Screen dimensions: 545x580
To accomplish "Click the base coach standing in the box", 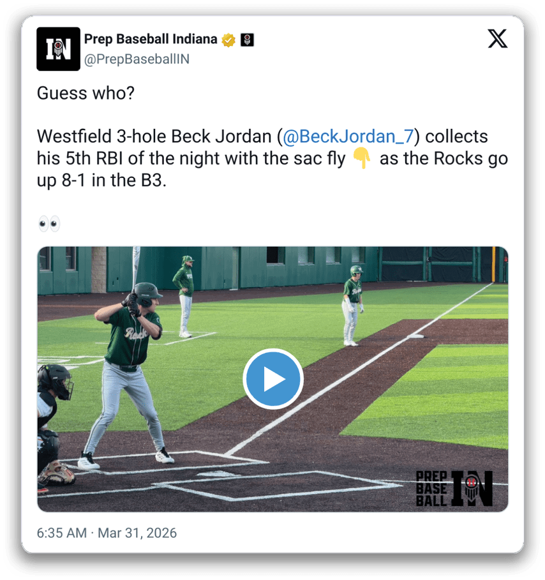I will 184,297.
